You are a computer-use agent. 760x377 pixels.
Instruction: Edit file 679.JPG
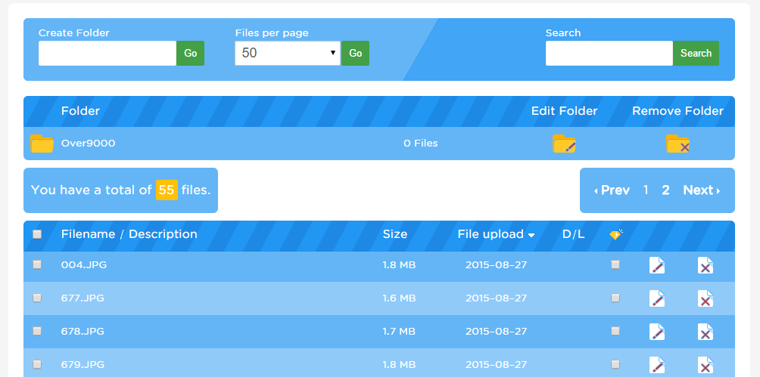pos(657,365)
